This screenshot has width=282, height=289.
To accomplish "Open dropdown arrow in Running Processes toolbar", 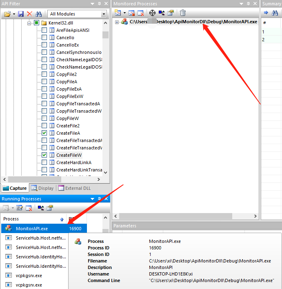I will (x=13, y=208).
